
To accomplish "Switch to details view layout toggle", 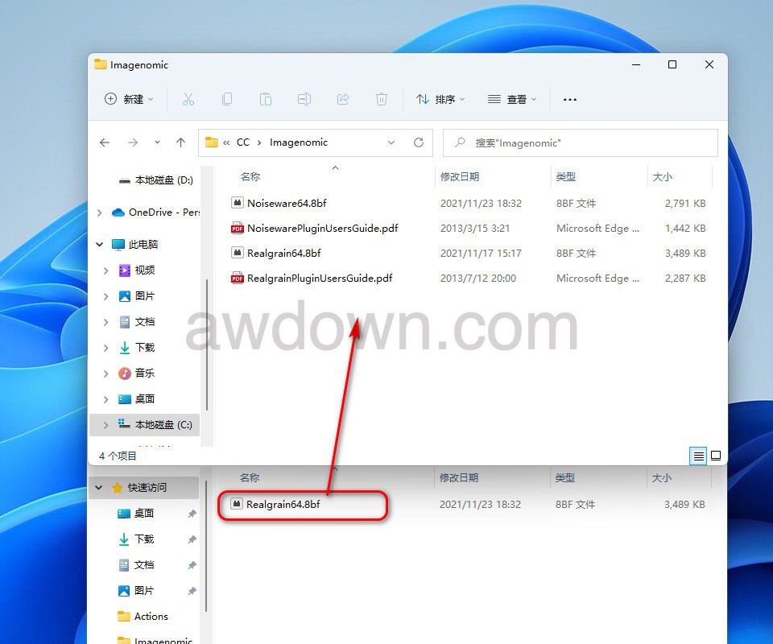I will 698,456.
